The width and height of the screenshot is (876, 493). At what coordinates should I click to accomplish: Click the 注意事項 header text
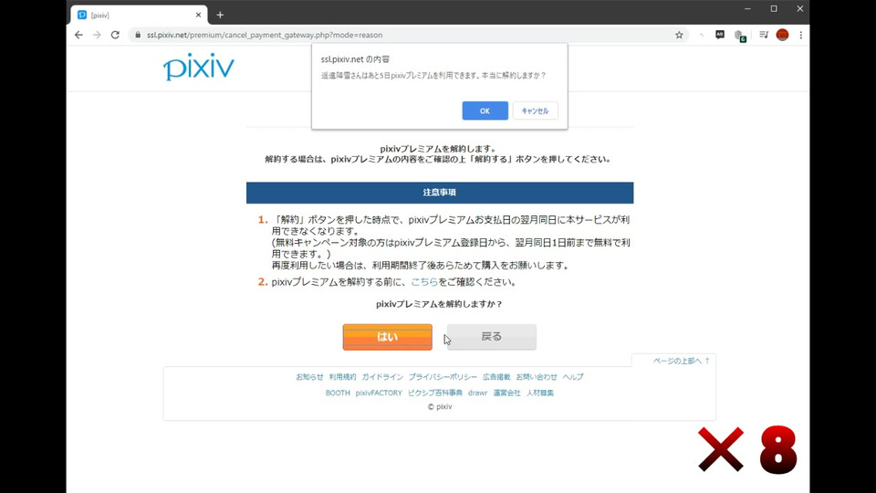tap(440, 193)
